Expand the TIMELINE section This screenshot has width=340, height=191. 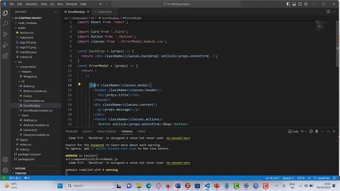20,173
